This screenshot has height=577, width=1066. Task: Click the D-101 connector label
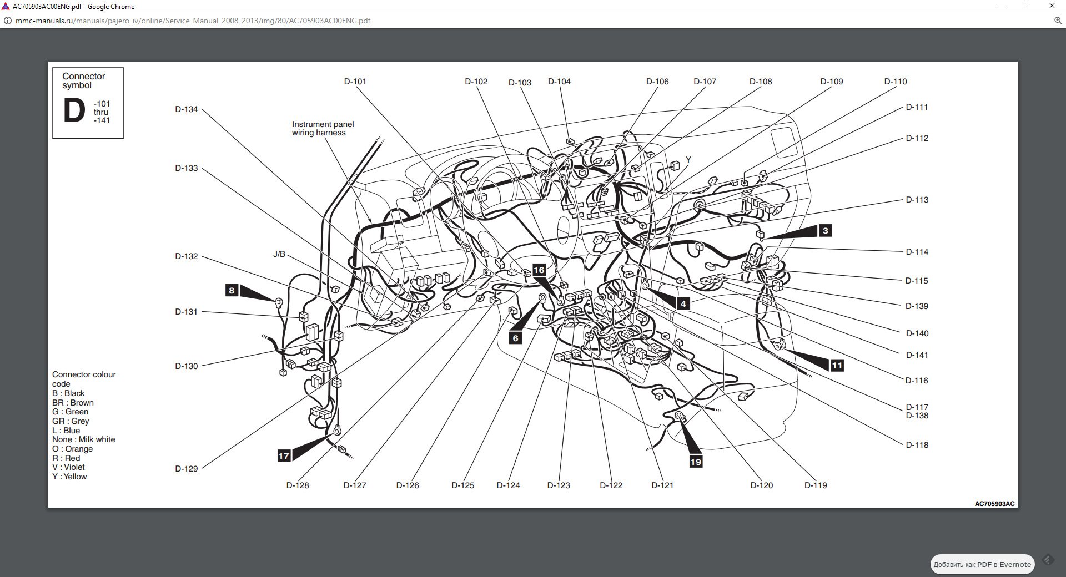[x=355, y=82]
